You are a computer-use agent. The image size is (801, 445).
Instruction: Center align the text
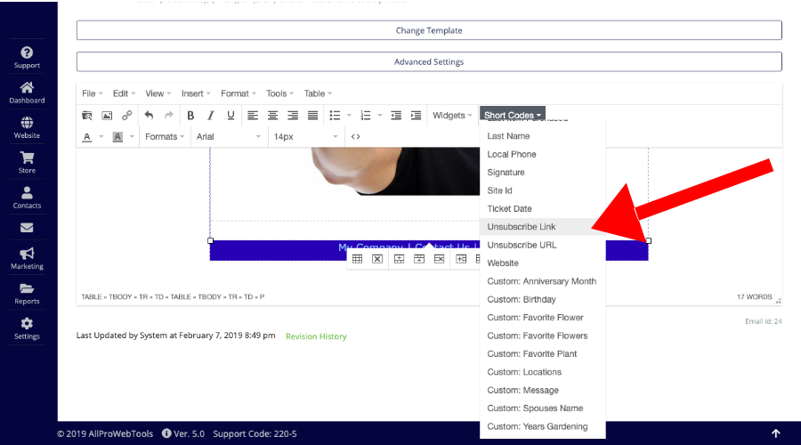coord(272,116)
